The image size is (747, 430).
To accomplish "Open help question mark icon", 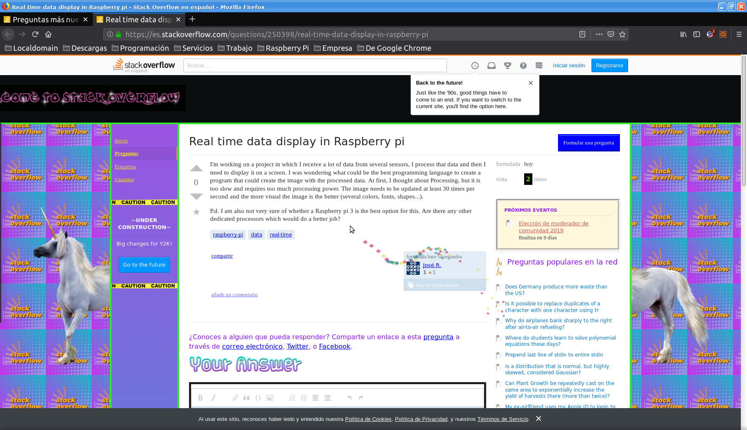I will click(x=523, y=66).
